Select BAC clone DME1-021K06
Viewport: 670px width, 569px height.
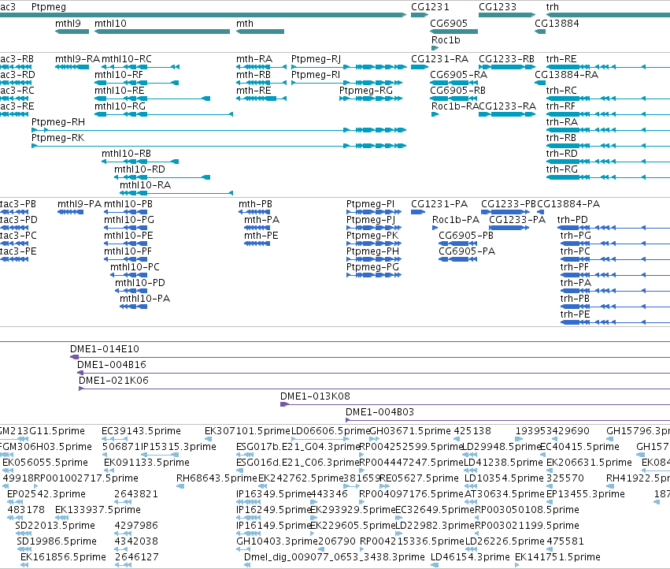point(374,389)
